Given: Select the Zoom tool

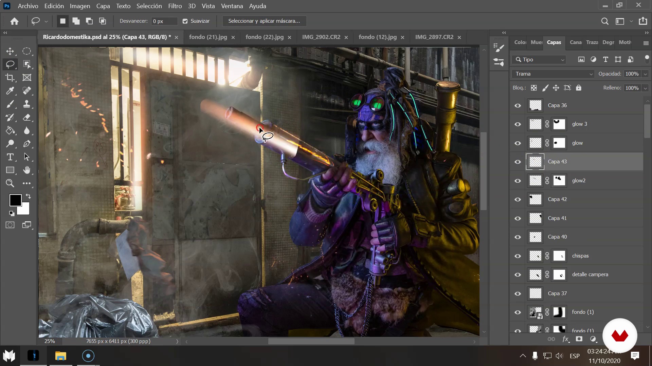Looking at the screenshot, I should [x=10, y=183].
